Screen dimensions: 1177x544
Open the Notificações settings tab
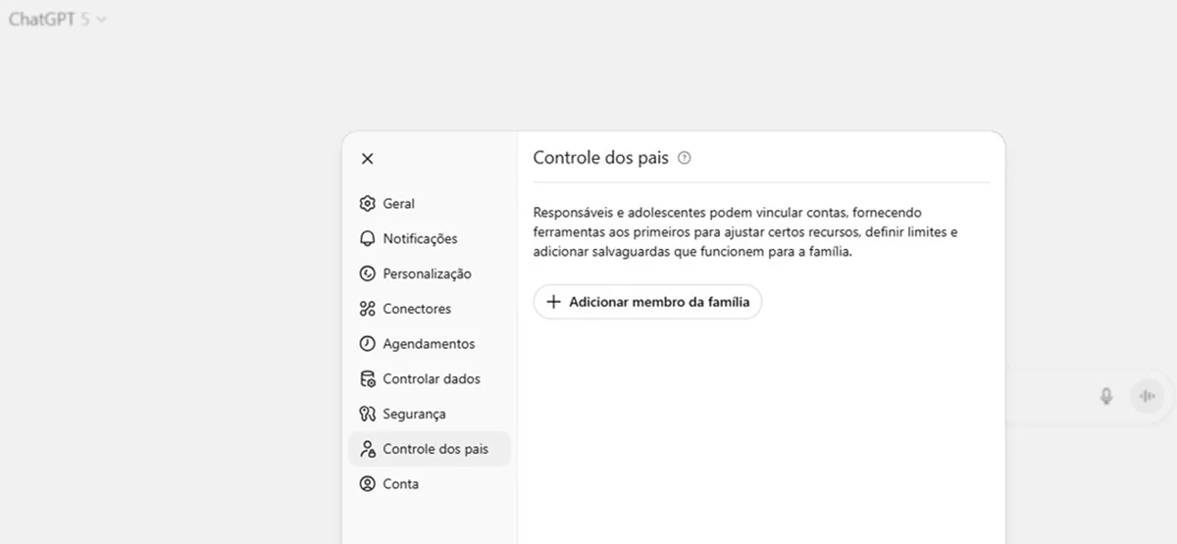tap(420, 239)
